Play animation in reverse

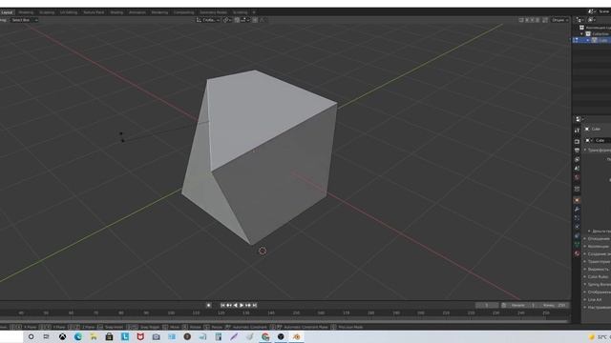236,305
